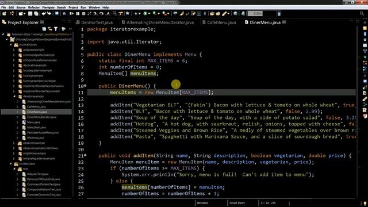
Task: Click the Terminate (stop) toolbar icon
Action: (83, 14)
